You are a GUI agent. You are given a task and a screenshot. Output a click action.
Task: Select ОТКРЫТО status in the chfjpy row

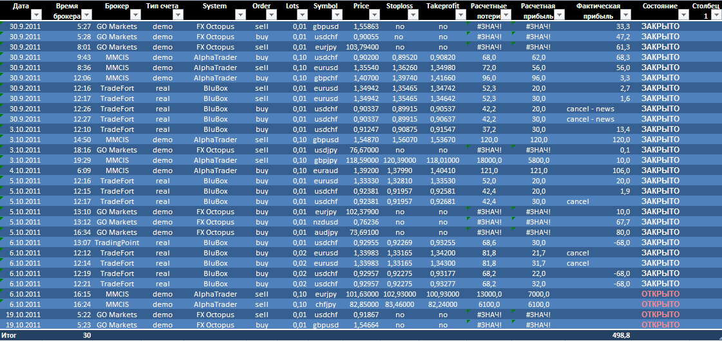pos(660,304)
